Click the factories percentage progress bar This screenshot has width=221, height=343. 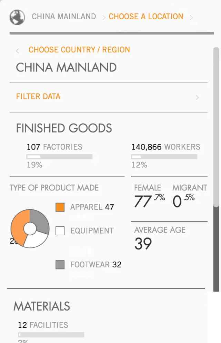pos(59,157)
